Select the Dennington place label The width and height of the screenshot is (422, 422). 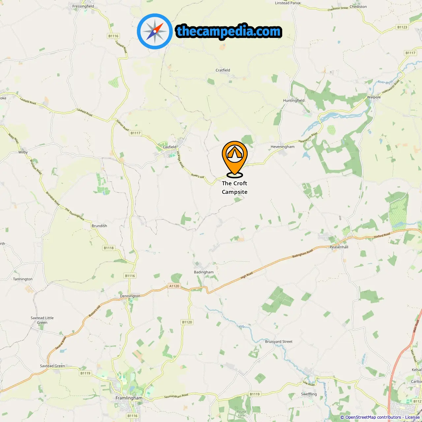point(130,296)
